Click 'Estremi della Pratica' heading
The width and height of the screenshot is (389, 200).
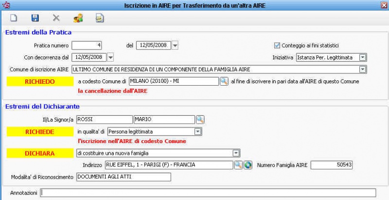pos(38,32)
